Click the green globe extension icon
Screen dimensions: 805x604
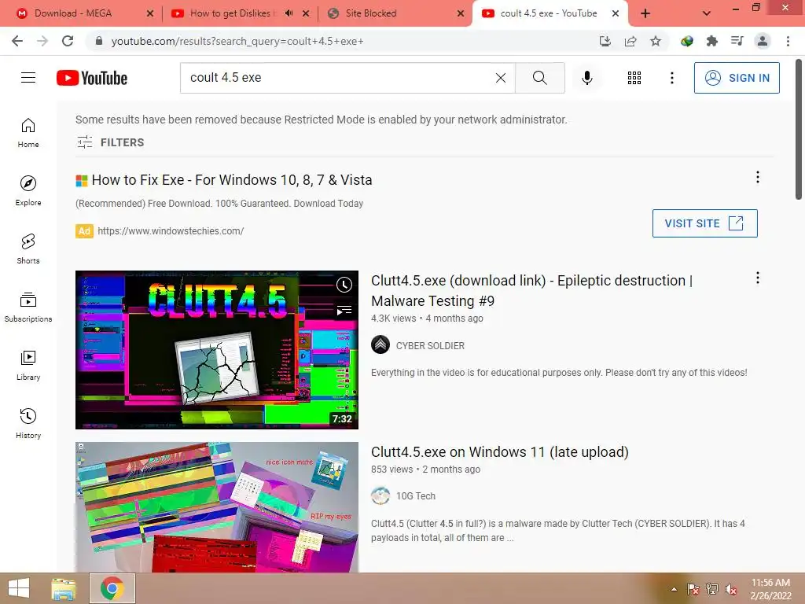click(x=686, y=41)
